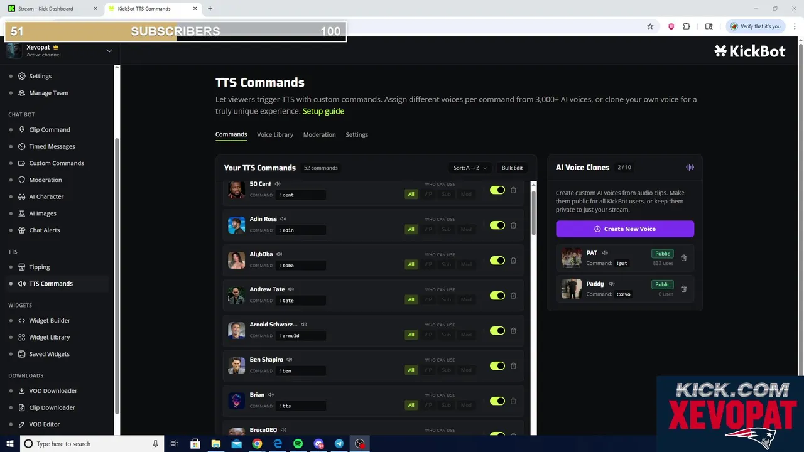Open Custom Commands in sidebar
Screen dimensions: 804x452
click(57, 163)
